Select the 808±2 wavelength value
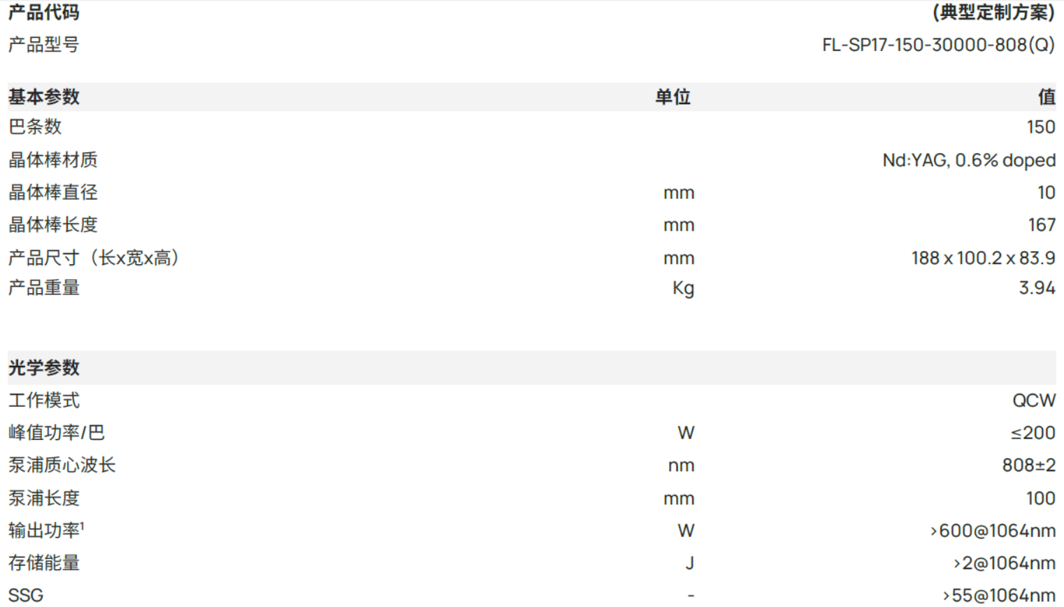Viewport: 1064px width, 607px height. point(1029,466)
